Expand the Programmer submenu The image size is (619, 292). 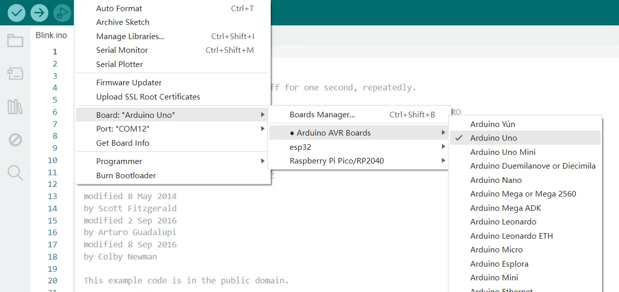119,161
